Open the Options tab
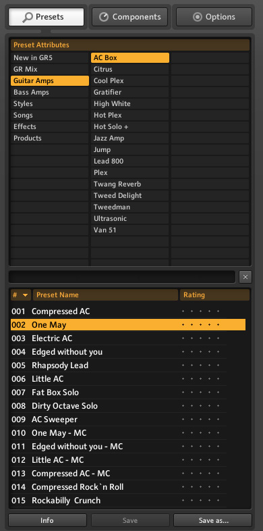 pyautogui.click(x=214, y=17)
